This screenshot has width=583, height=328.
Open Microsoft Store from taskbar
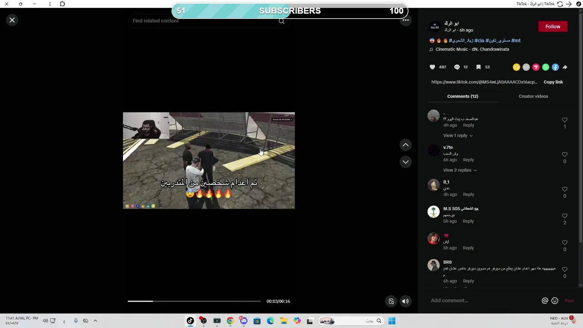click(x=257, y=321)
